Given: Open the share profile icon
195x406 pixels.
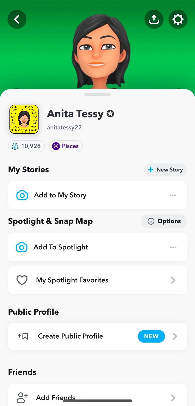Looking at the screenshot, I should [x=154, y=19].
